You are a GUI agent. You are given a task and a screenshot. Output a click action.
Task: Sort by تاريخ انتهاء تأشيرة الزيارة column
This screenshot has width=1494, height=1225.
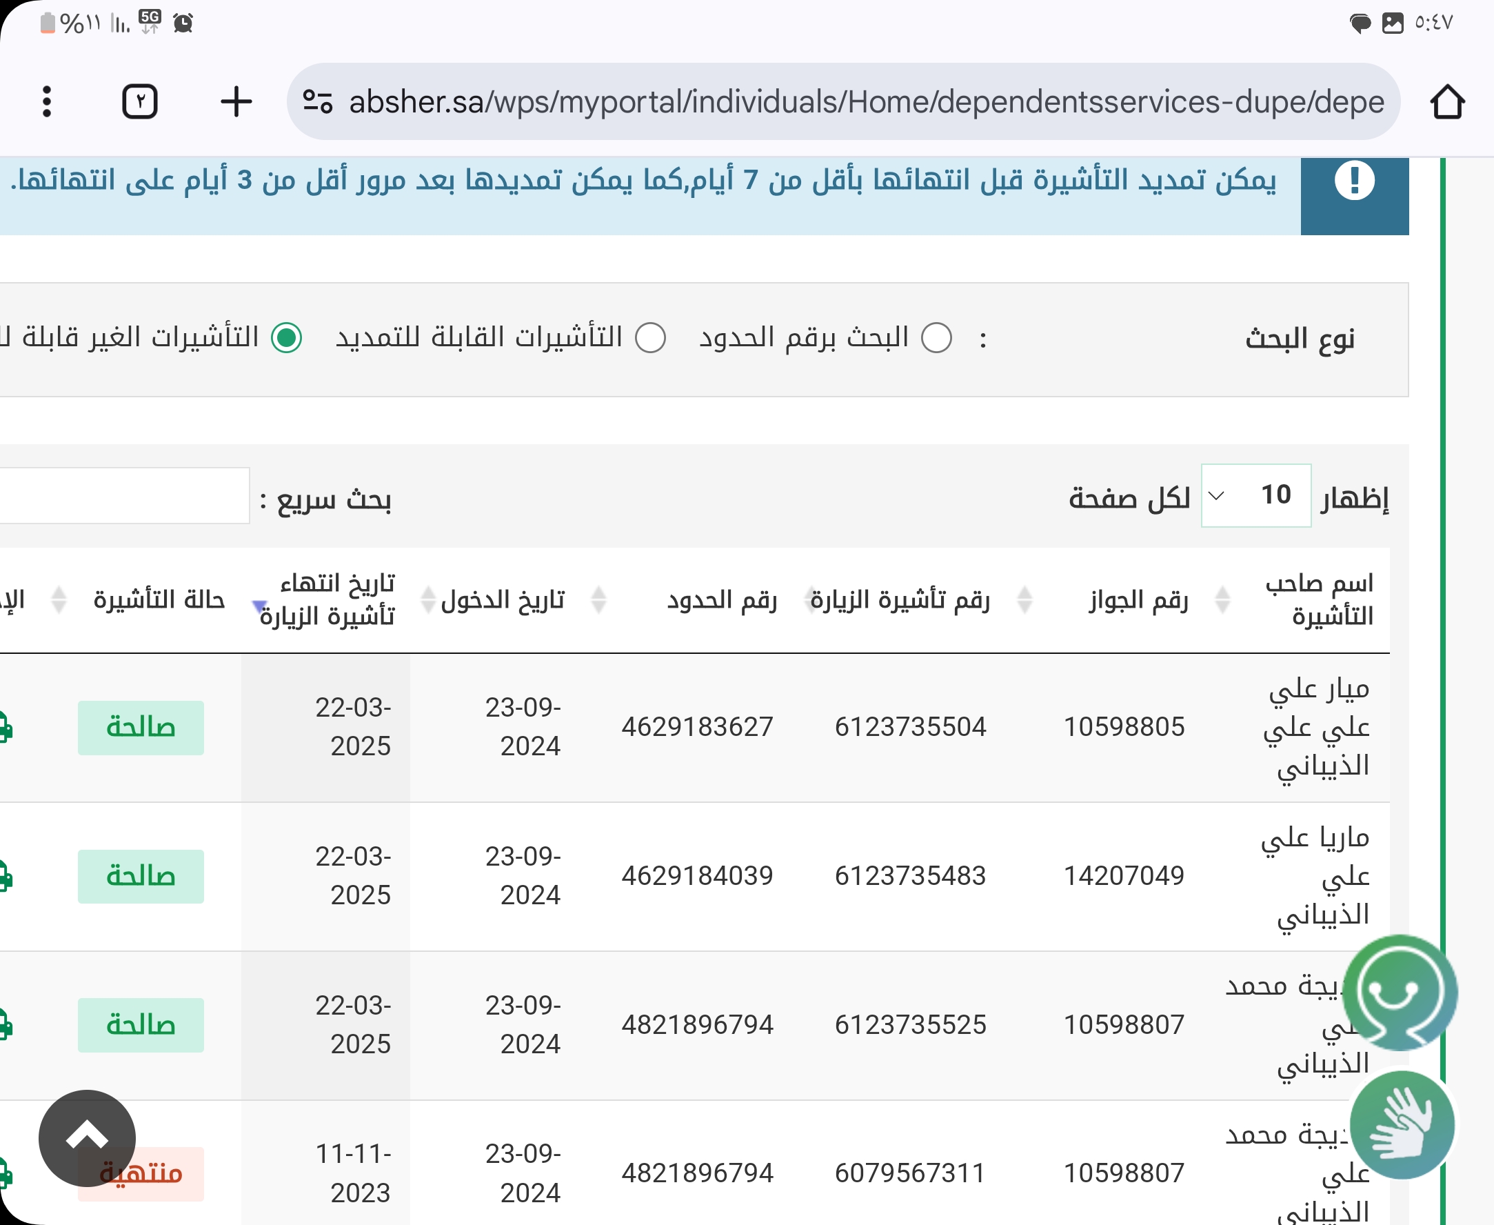(328, 600)
